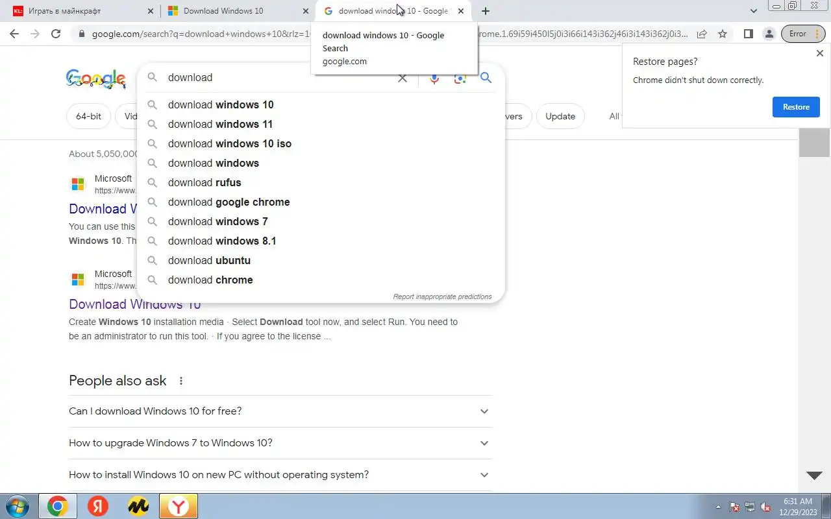Screen dimensions: 831x519
Task: Open the Windows Start menu
Action: pos(18,506)
